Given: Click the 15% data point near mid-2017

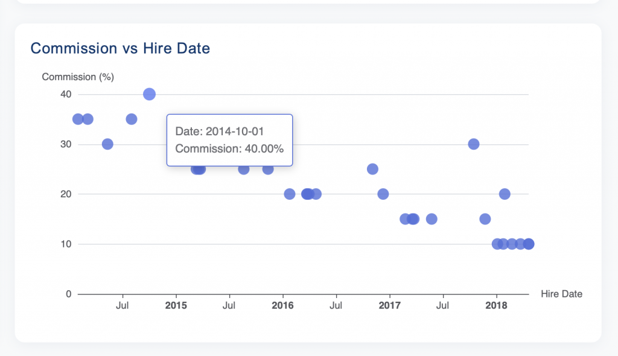Looking at the screenshot, I should [432, 219].
